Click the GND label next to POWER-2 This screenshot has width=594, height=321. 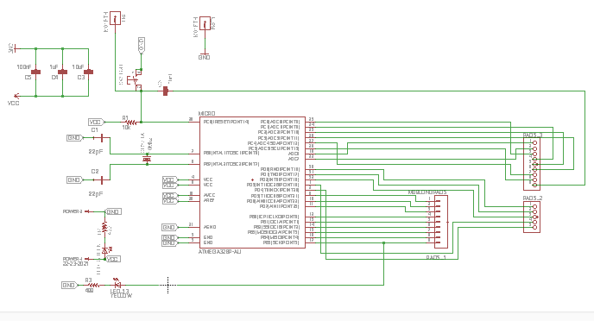click(x=113, y=211)
